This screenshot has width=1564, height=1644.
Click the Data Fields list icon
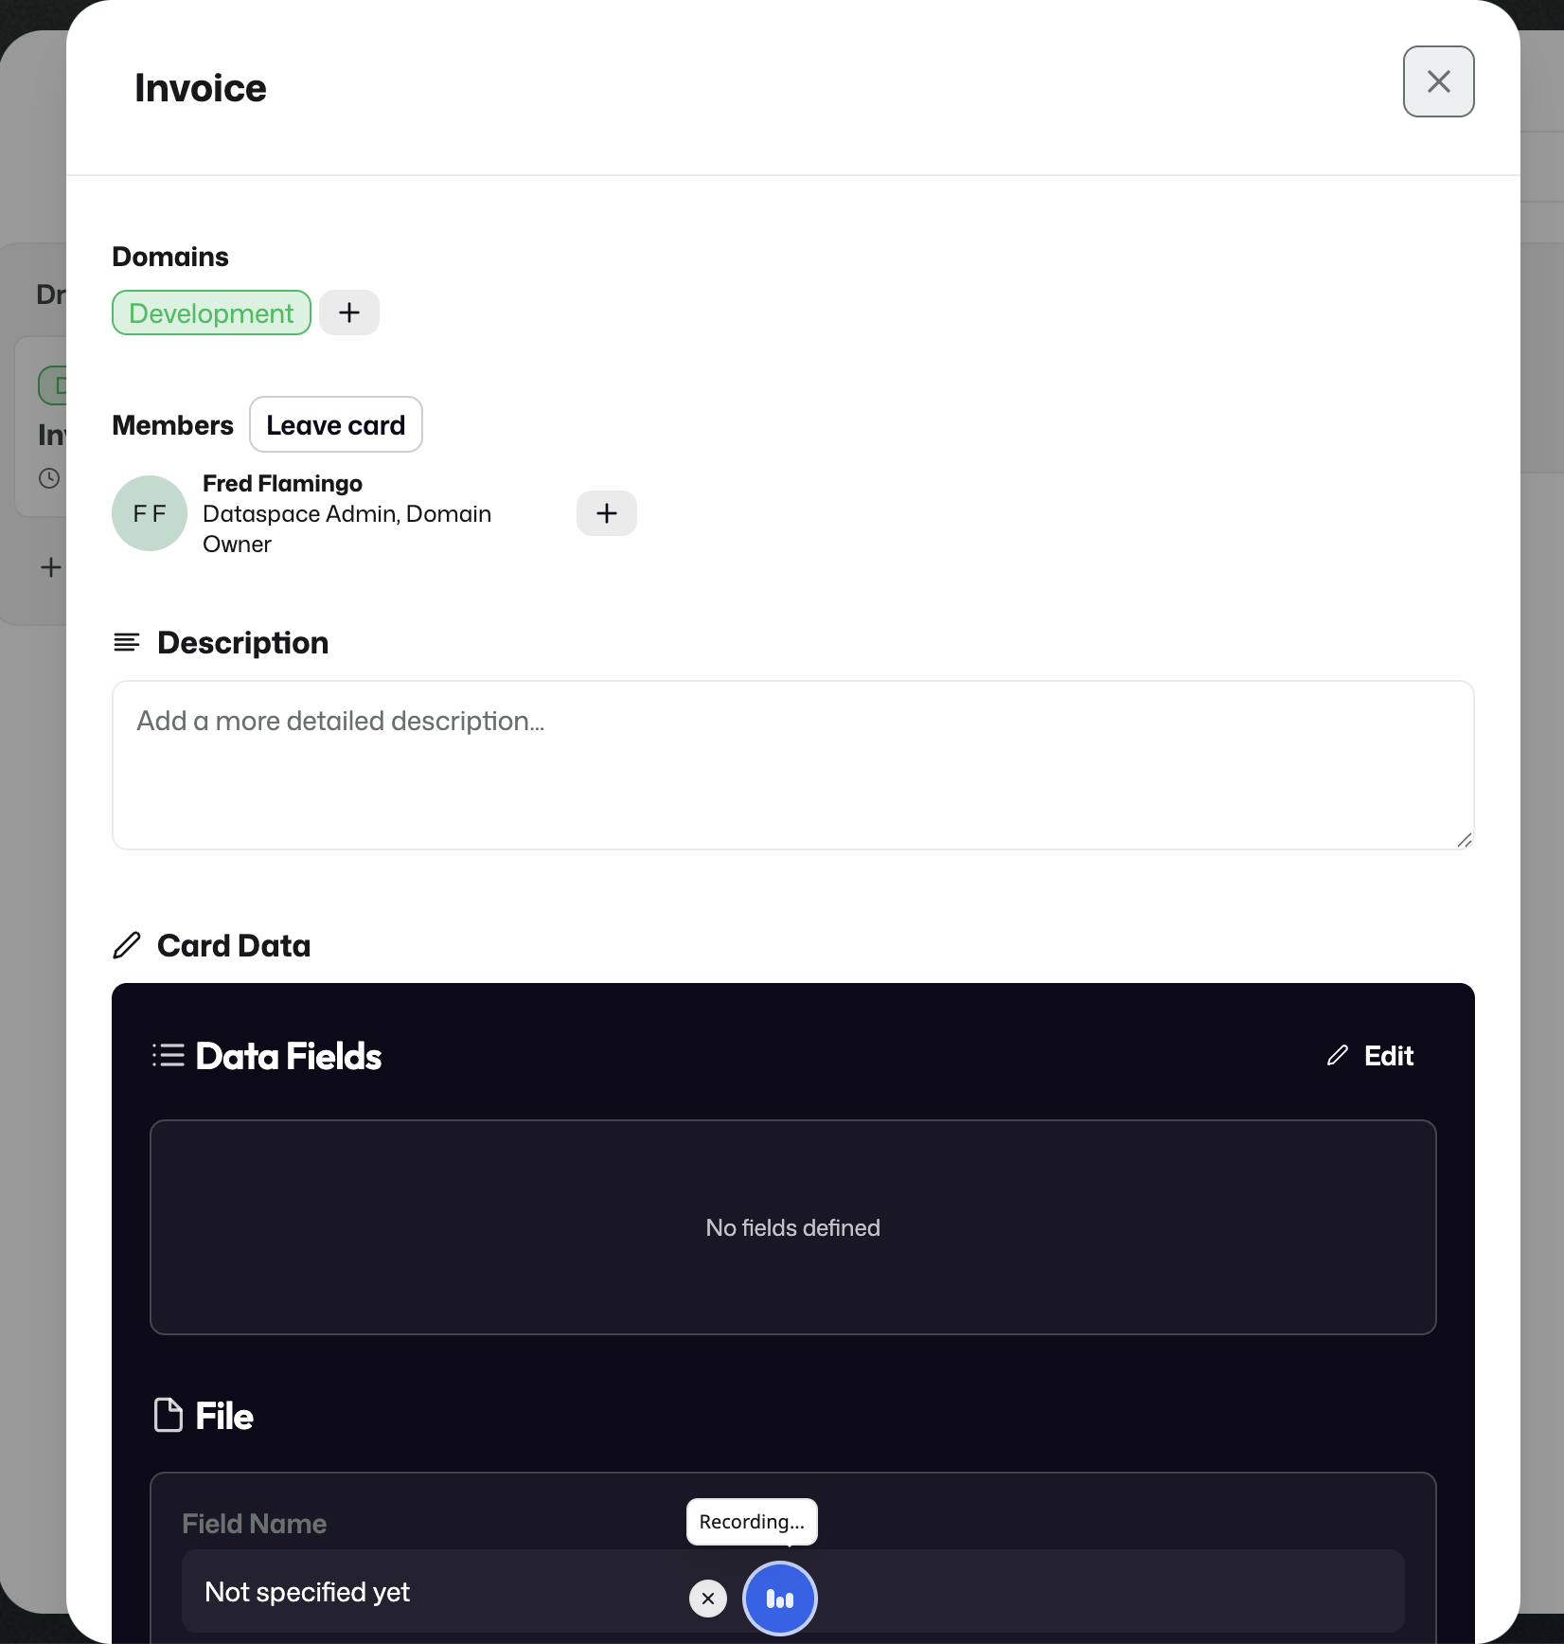pyautogui.click(x=169, y=1055)
